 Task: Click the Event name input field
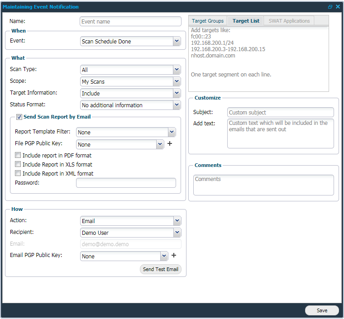(x=130, y=22)
